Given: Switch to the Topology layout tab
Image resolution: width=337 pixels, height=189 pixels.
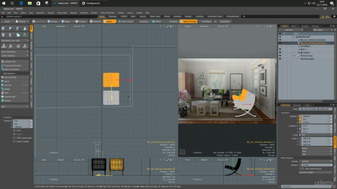Looking at the screenshot, I should coord(112,16).
